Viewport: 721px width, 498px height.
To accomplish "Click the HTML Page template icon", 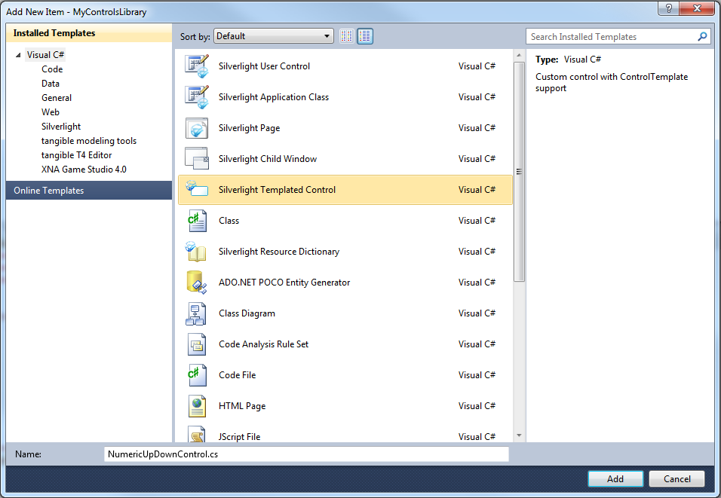I will tap(197, 406).
